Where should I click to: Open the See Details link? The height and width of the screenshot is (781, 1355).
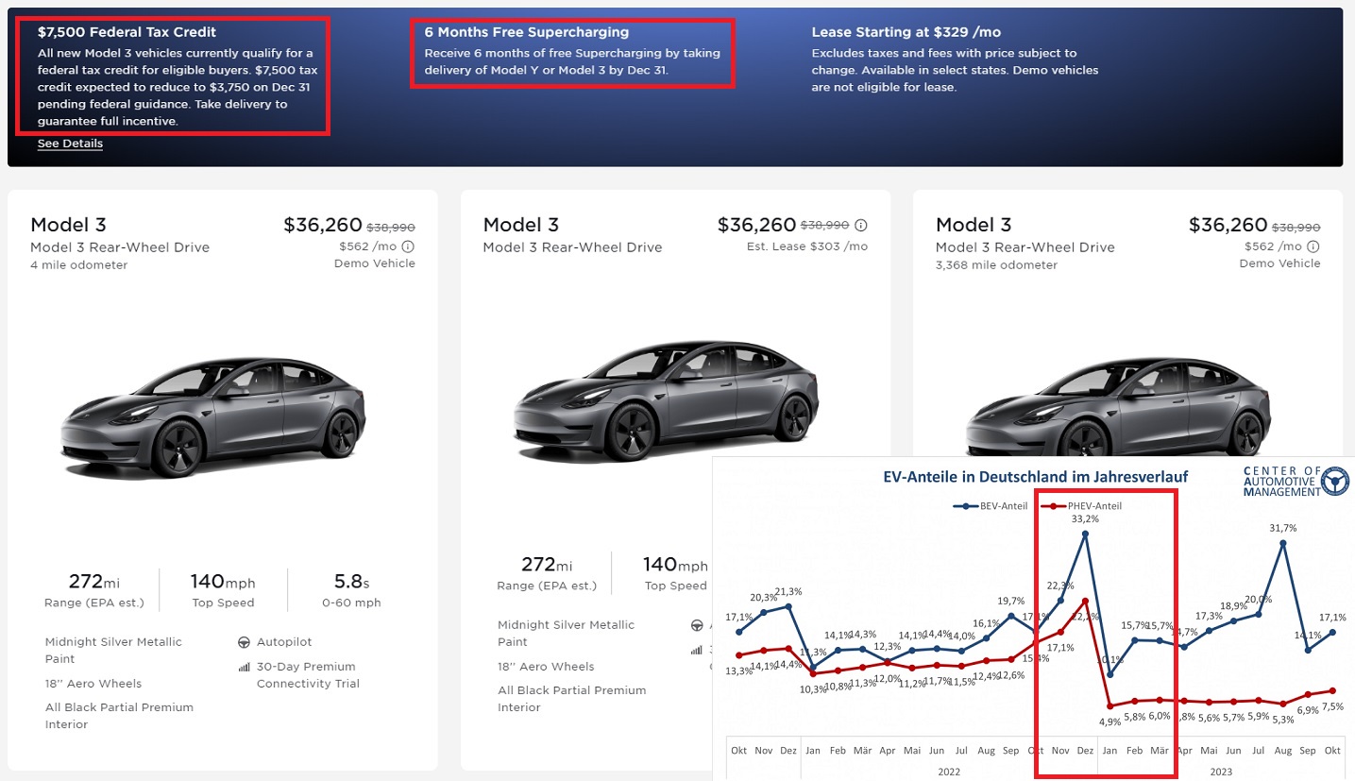pos(70,144)
